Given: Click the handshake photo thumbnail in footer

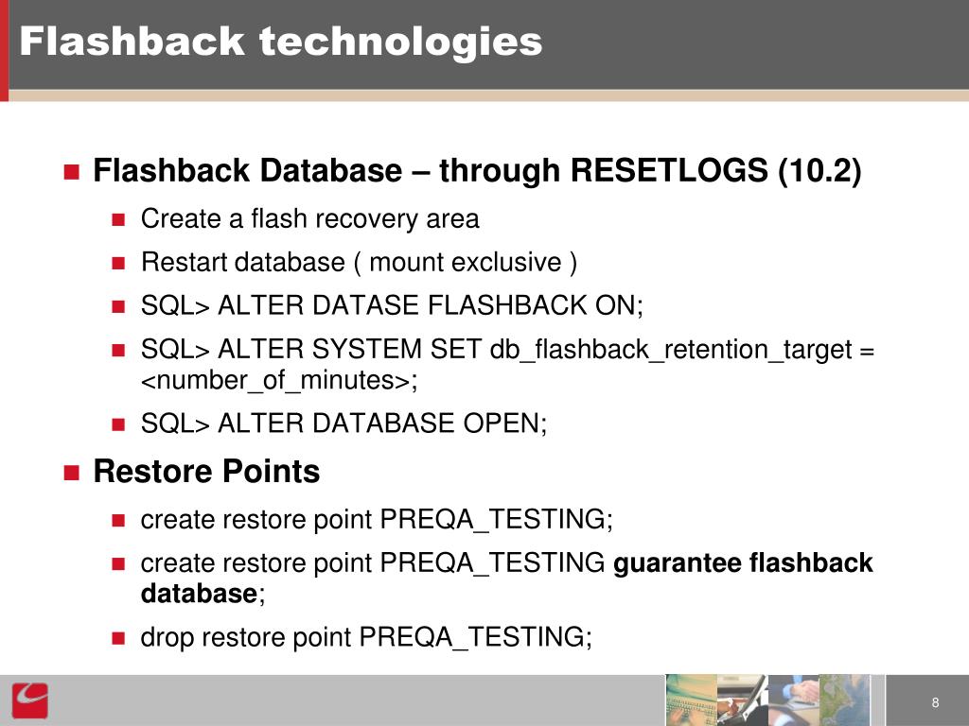Looking at the screenshot, I should tap(794, 700).
